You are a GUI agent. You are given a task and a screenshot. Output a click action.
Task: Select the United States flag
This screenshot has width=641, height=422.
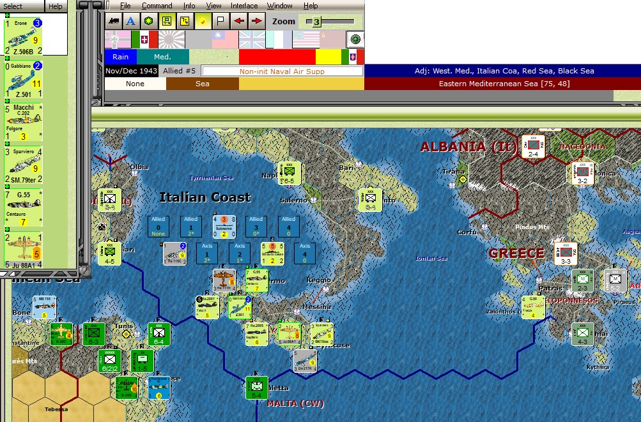305,40
